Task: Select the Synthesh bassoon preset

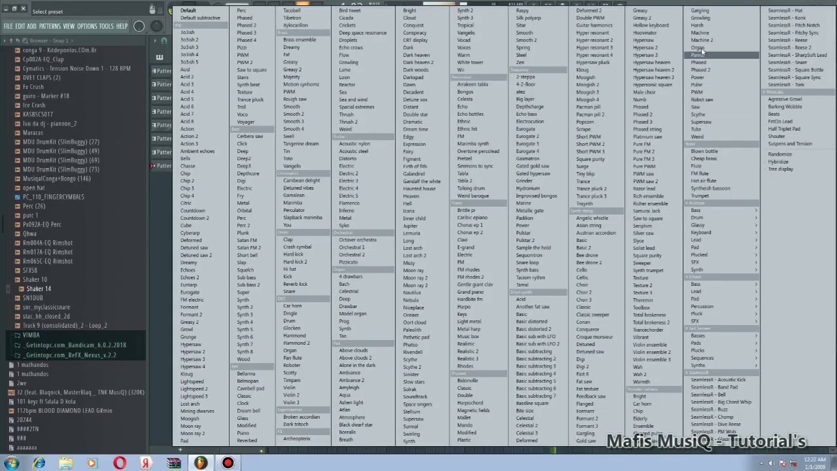Action: pyautogui.click(x=711, y=188)
